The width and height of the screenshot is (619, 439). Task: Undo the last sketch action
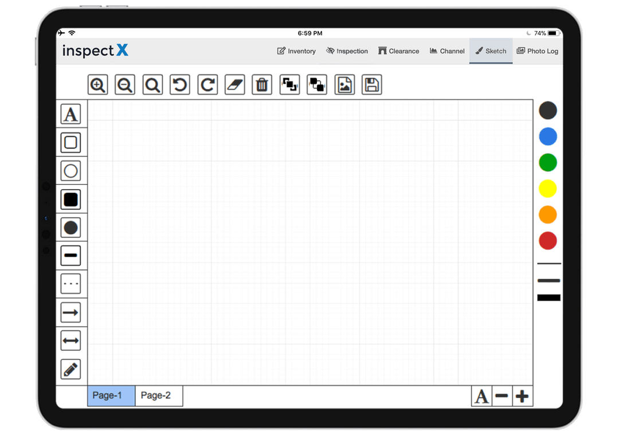(x=179, y=84)
